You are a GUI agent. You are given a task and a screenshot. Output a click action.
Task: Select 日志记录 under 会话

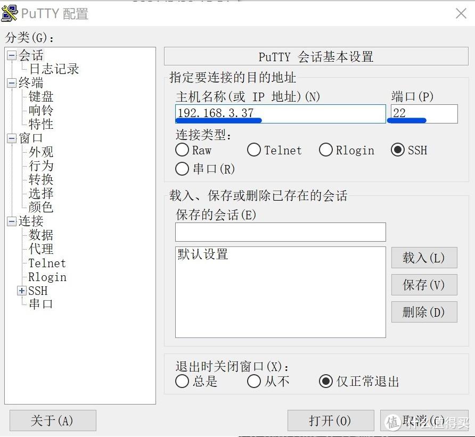(53, 69)
